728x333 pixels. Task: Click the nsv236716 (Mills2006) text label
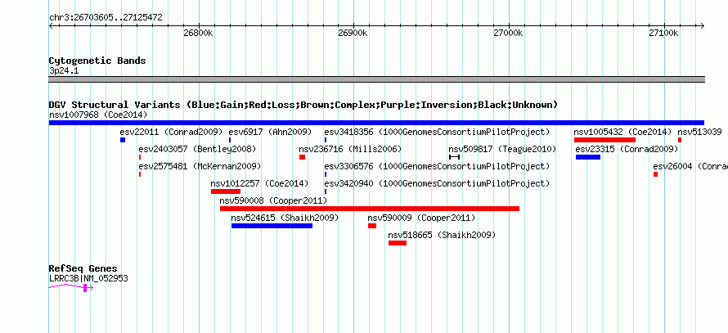350,149
